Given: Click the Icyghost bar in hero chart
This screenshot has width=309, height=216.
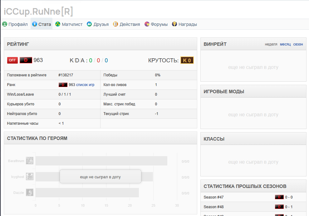Looking at the screenshot, I should tap(94, 177).
